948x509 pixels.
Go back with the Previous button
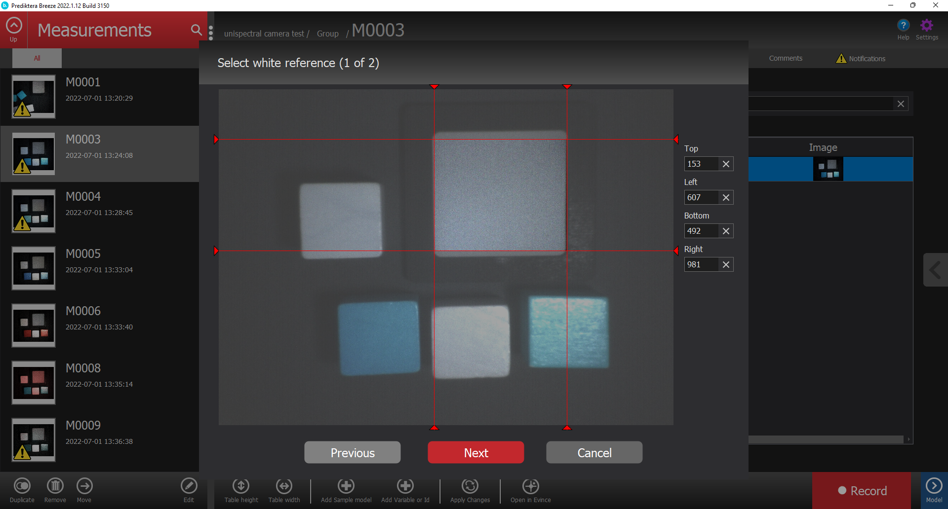point(352,452)
